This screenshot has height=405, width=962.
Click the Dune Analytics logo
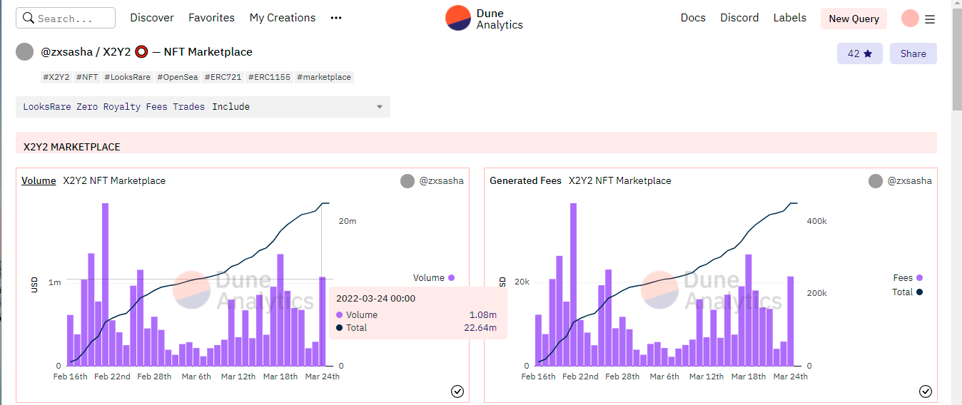[484, 19]
